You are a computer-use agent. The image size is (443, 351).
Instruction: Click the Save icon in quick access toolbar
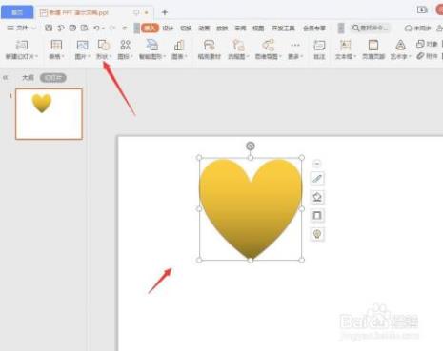[x=49, y=28]
